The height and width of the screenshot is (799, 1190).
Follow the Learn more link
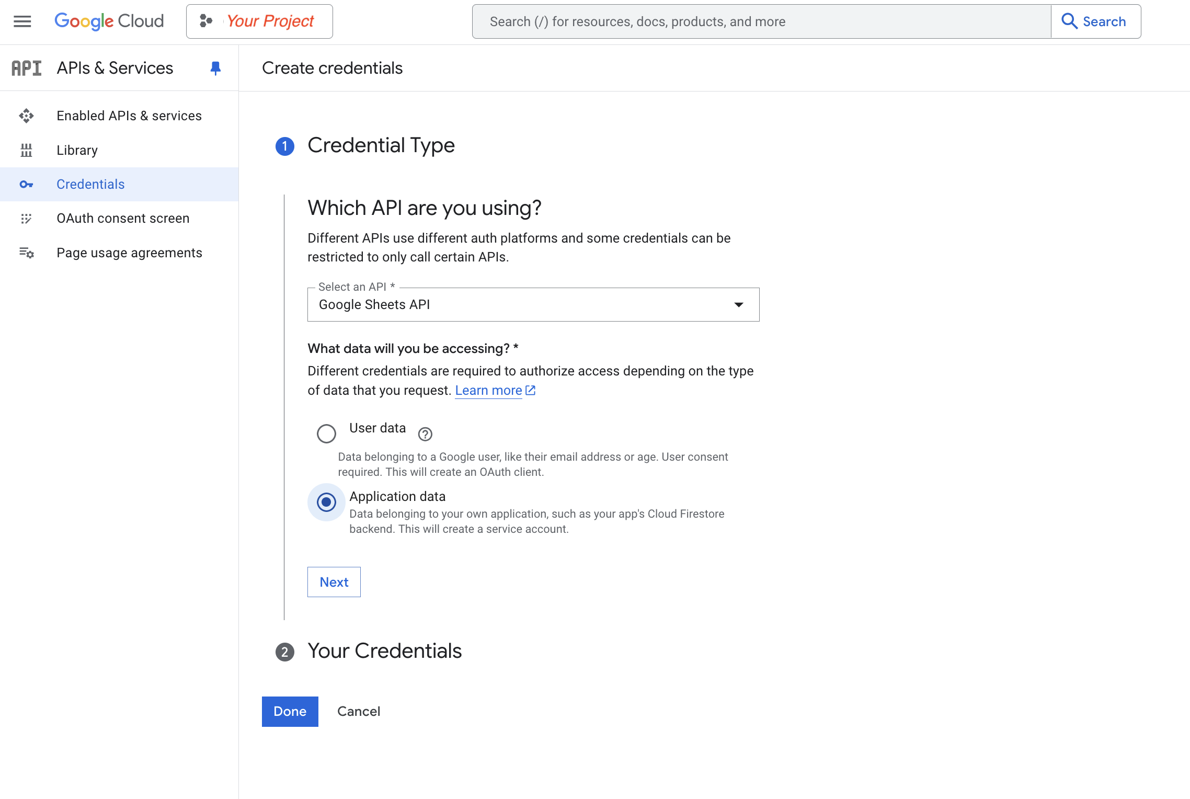488,391
